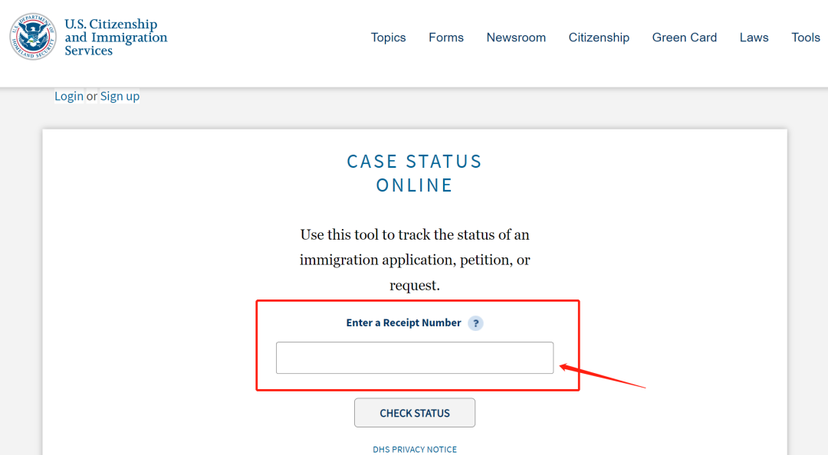Open the Laws menu item
Image resolution: width=828 pixels, height=455 pixels.
click(754, 38)
